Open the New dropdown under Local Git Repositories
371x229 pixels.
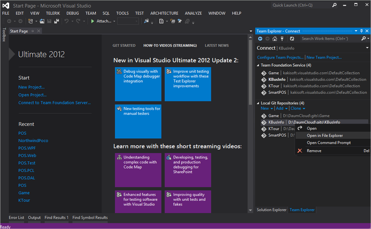(267, 109)
